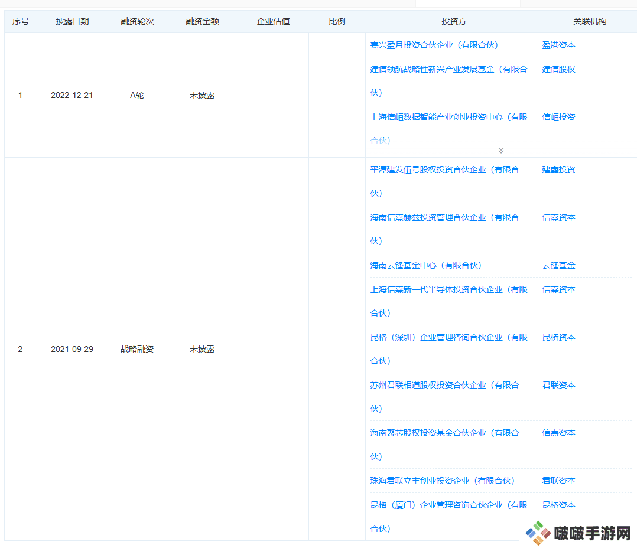Viewport: 637px width, 548px height.
Task: Open 昆格（深圳）企业管理咨询合伙企业 link
Action: tap(448, 349)
